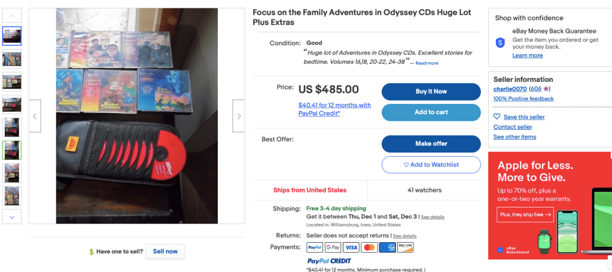
Task: Click the Discover card icon
Action: [405, 247]
